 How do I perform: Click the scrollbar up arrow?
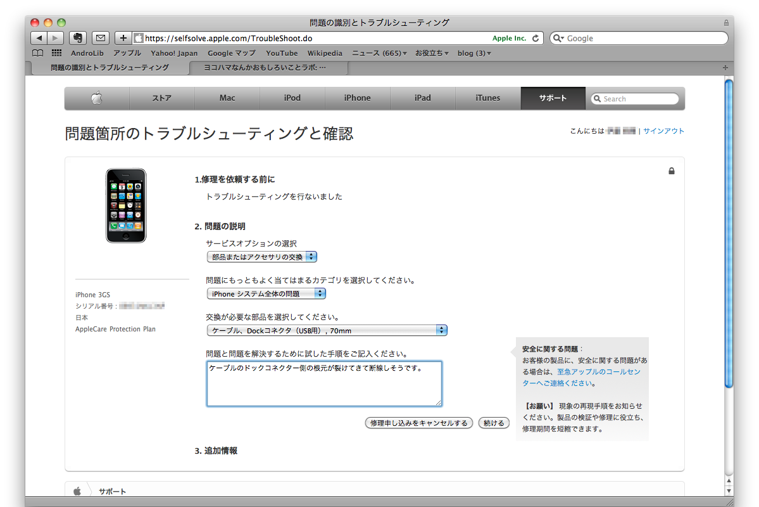(x=729, y=481)
